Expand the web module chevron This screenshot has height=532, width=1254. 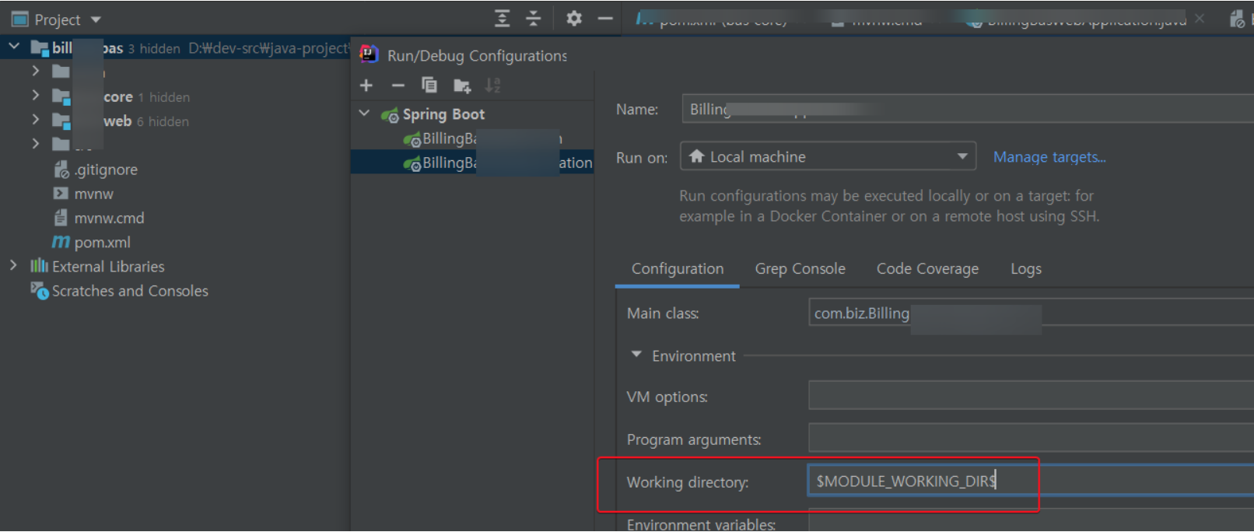[36, 119]
